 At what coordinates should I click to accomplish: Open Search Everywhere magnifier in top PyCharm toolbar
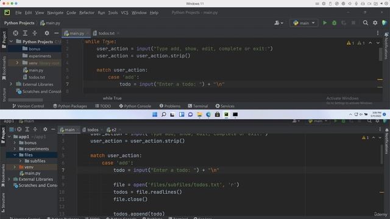[366, 23]
